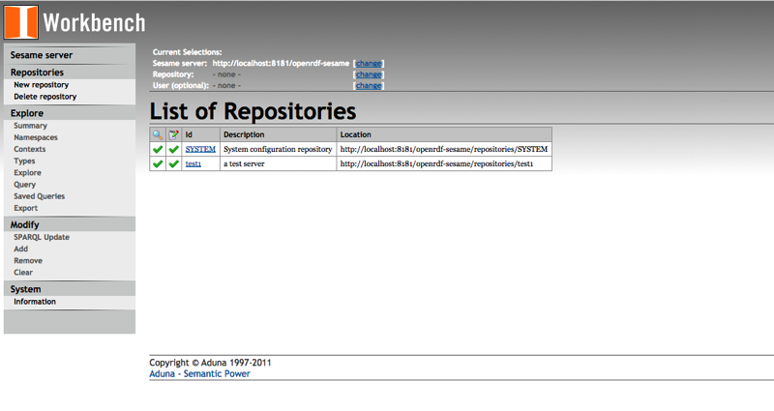Click the List of Repositories heading
The width and height of the screenshot is (774, 411).
tap(253, 111)
